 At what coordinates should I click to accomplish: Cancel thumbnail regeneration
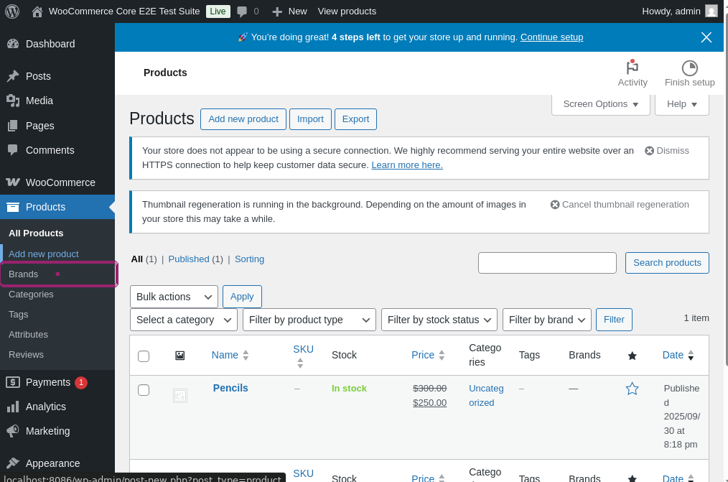point(619,204)
